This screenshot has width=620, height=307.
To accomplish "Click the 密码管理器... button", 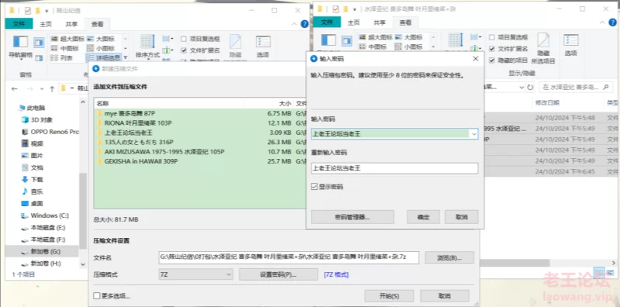I will [353, 217].
